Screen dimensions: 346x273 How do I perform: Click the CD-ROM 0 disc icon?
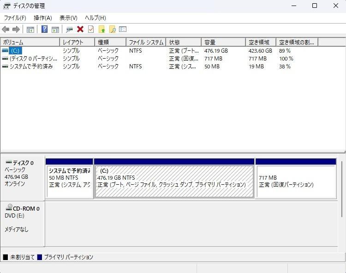[9, 207]
